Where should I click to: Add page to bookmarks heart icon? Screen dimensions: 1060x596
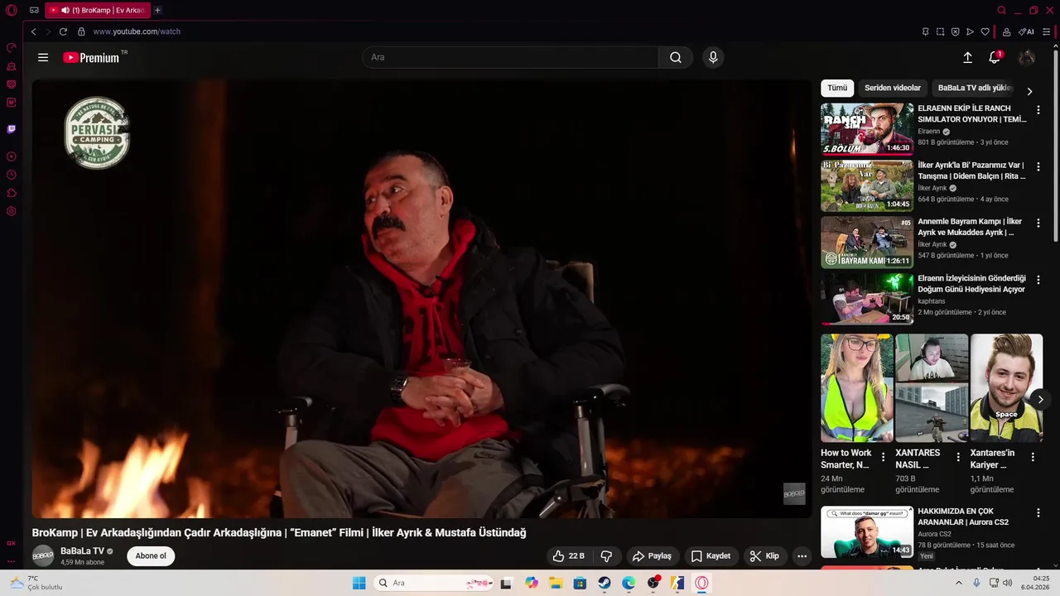tap(985, 31)
